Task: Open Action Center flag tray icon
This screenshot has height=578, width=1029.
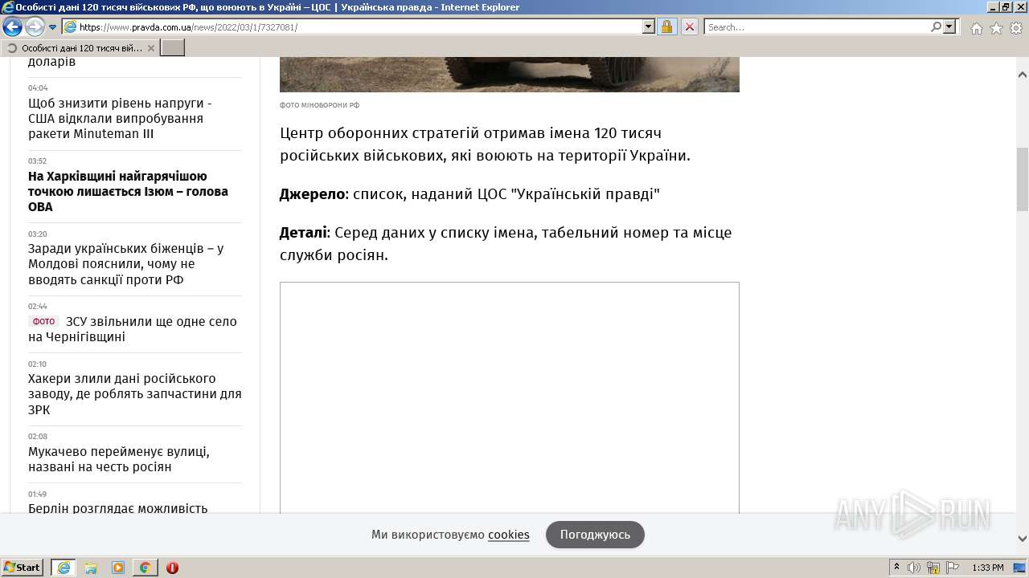Action: point(953,568)
